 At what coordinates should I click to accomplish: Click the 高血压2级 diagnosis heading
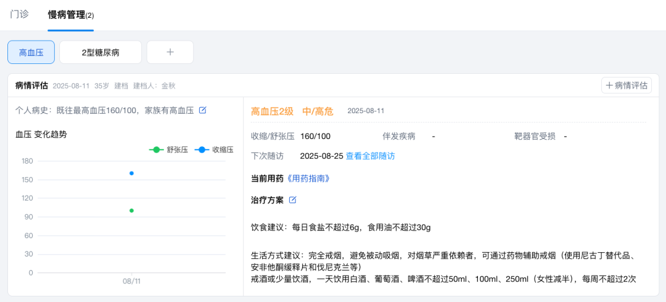273,111
